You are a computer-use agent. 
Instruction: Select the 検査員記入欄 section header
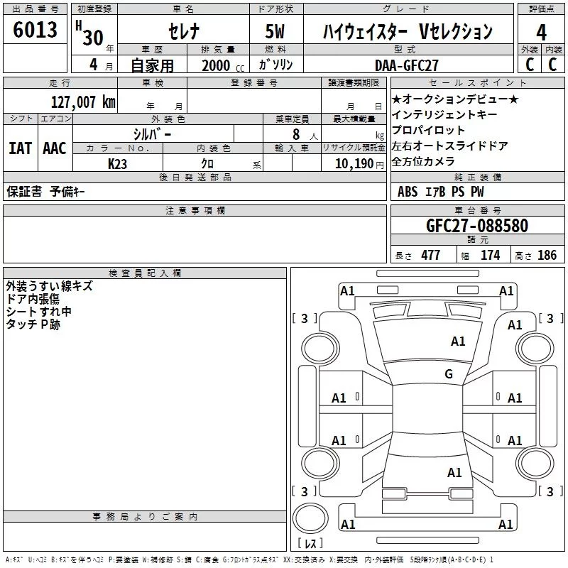click(145, 273)
